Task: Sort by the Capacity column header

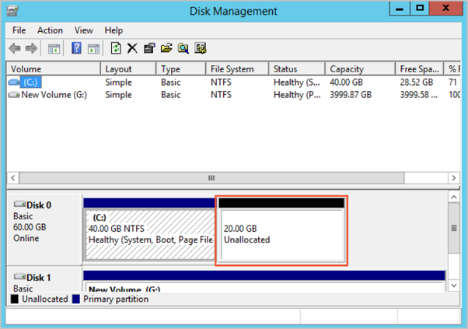Action: [x=360, y=69]
